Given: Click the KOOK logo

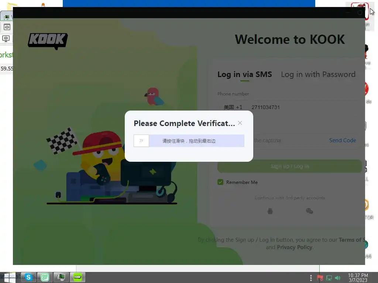Looking at the screenshot, I should tap(48, 41).
